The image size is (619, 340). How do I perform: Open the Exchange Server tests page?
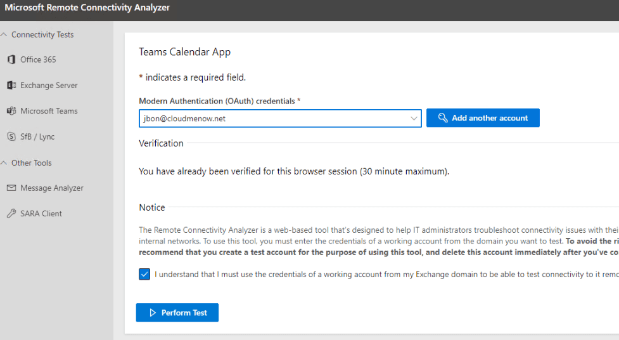tap(49, 85)
